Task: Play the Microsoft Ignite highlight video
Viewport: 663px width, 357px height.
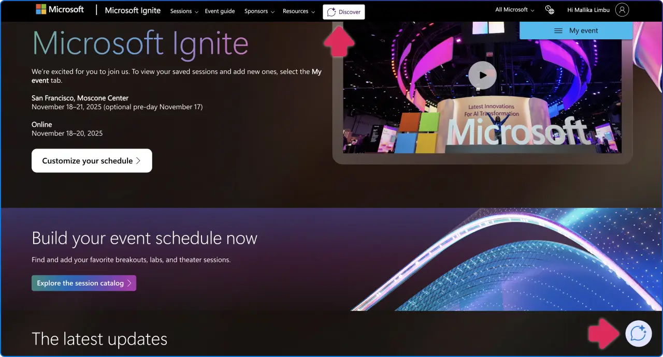Action: (x=482, y=75)
